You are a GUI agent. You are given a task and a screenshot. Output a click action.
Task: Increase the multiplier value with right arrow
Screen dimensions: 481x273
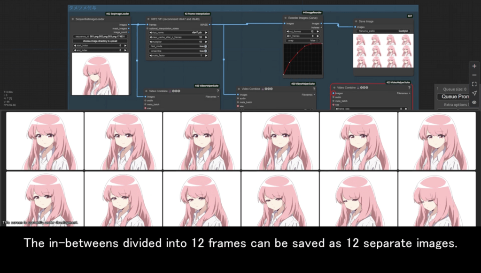point(206,42)
